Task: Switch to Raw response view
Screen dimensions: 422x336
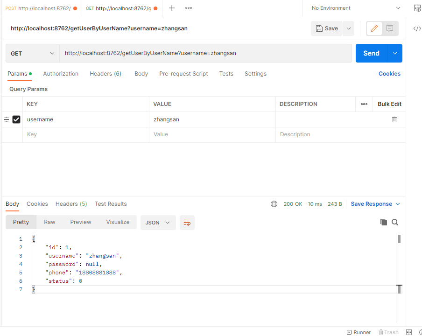Action: pos(49,222)
